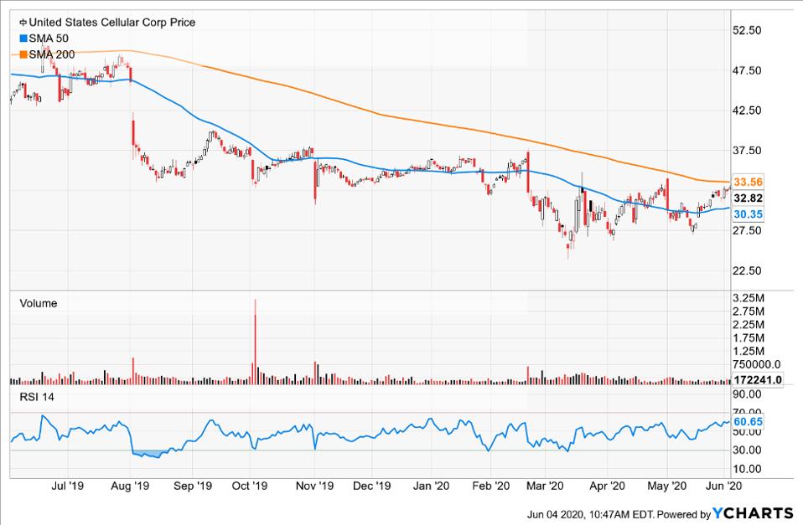This screenshot has width=803, height=525.
Task: Click the 2.75M volume axis label
Action: (749, 311)
